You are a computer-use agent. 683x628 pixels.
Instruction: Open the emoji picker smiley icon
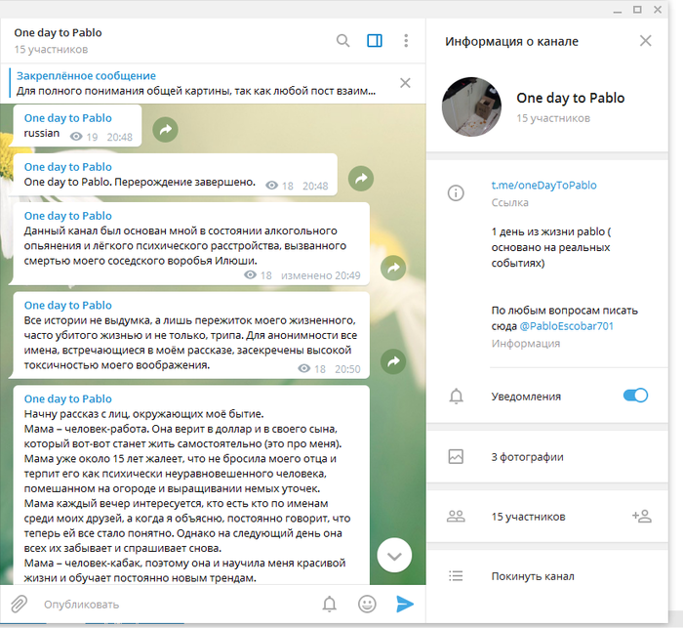click(x=367, y=604)
